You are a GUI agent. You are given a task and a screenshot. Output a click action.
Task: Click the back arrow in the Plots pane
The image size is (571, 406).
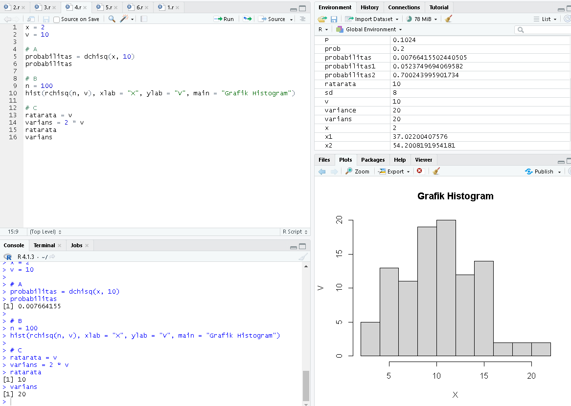(322, 171)
